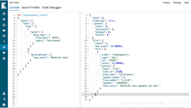The width and height of the screenshot is (191, 108).
Task: Fold the "bool" block at line 4
Action: pos(16,24)
